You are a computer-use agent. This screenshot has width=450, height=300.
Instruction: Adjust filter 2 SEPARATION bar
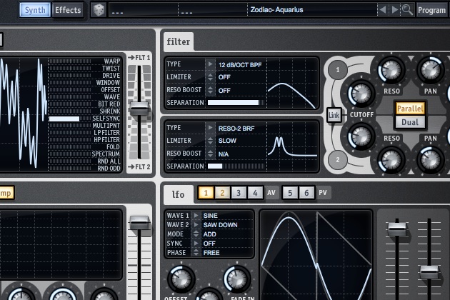click(236, 166)
